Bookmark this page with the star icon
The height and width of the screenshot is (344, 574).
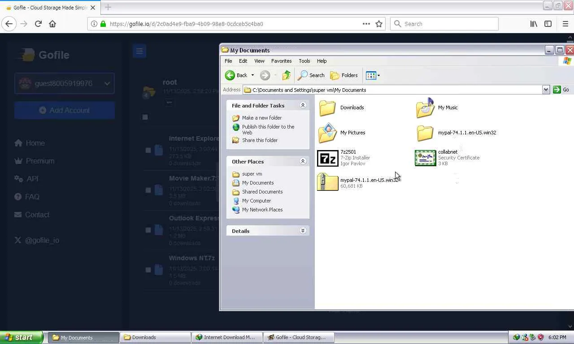[379, 24]
